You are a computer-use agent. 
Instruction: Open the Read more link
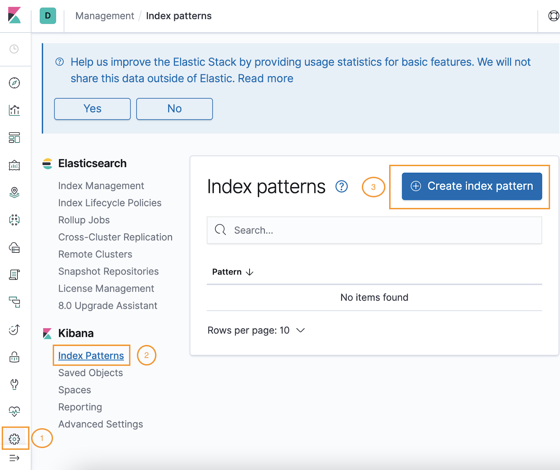(x=266, y=78)
